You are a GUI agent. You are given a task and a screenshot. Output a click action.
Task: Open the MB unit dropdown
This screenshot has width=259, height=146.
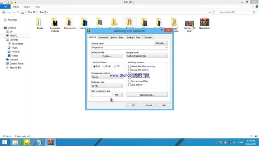click(x=119, y=95)
